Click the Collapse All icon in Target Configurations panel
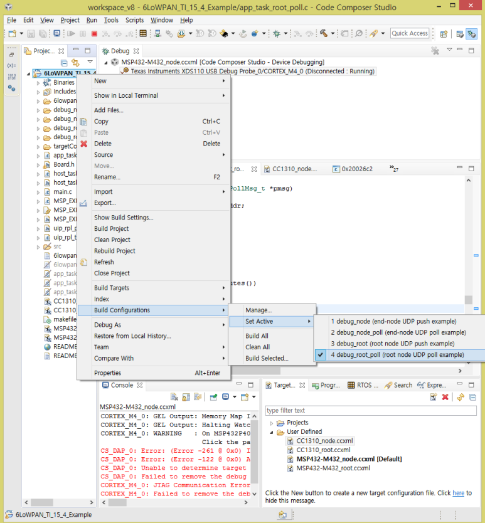The image size is (485, 523). [472, 397]
